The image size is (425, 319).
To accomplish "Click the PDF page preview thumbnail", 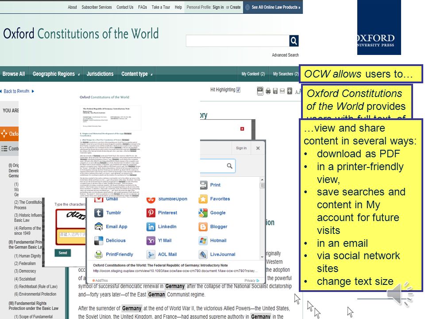I will click(x=110, y=147).
